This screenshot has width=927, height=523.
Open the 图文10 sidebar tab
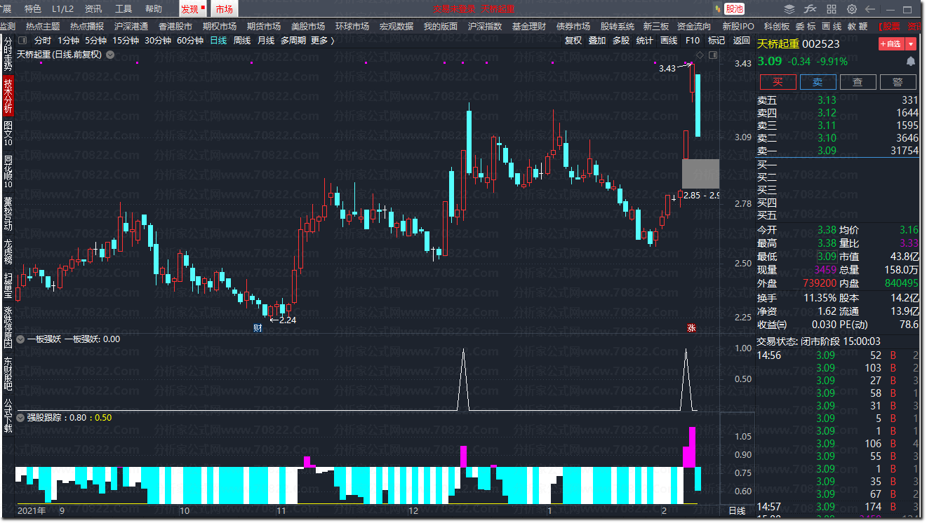pyautogui.click(x=8, y=133)
